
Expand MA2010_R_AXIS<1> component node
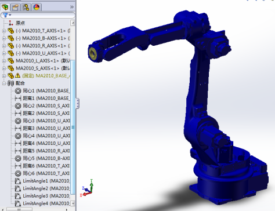[x=4, y=46]
